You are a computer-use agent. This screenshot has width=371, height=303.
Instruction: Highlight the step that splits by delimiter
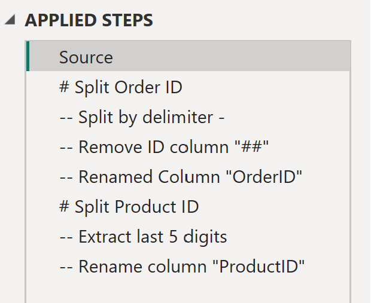pyautogui.click(x=142, y=117)
